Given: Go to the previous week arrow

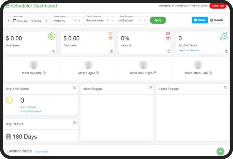Looking at the screenshot, I should 8,21.
